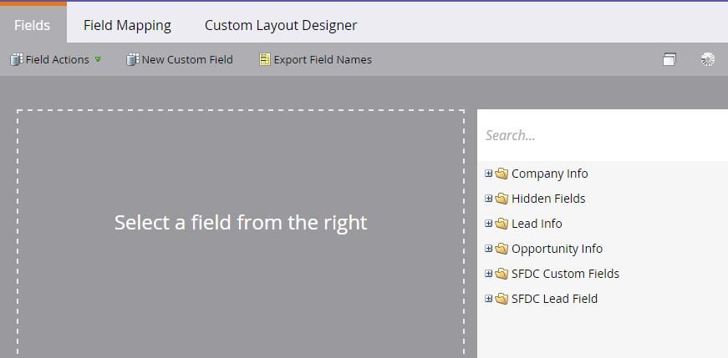Click the New Custom Field button
Viewport: 728px width, 358px height.
coord(180,60)
